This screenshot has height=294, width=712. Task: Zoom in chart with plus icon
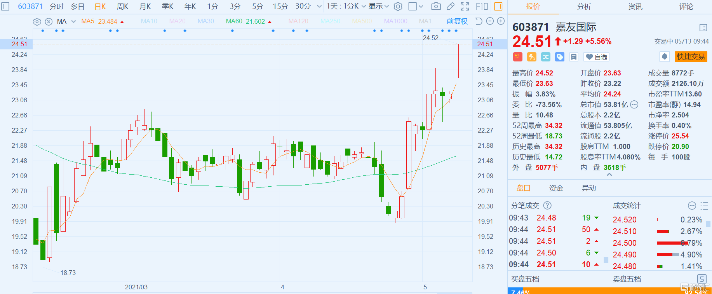pyautogui.click(x=501, y=21)
